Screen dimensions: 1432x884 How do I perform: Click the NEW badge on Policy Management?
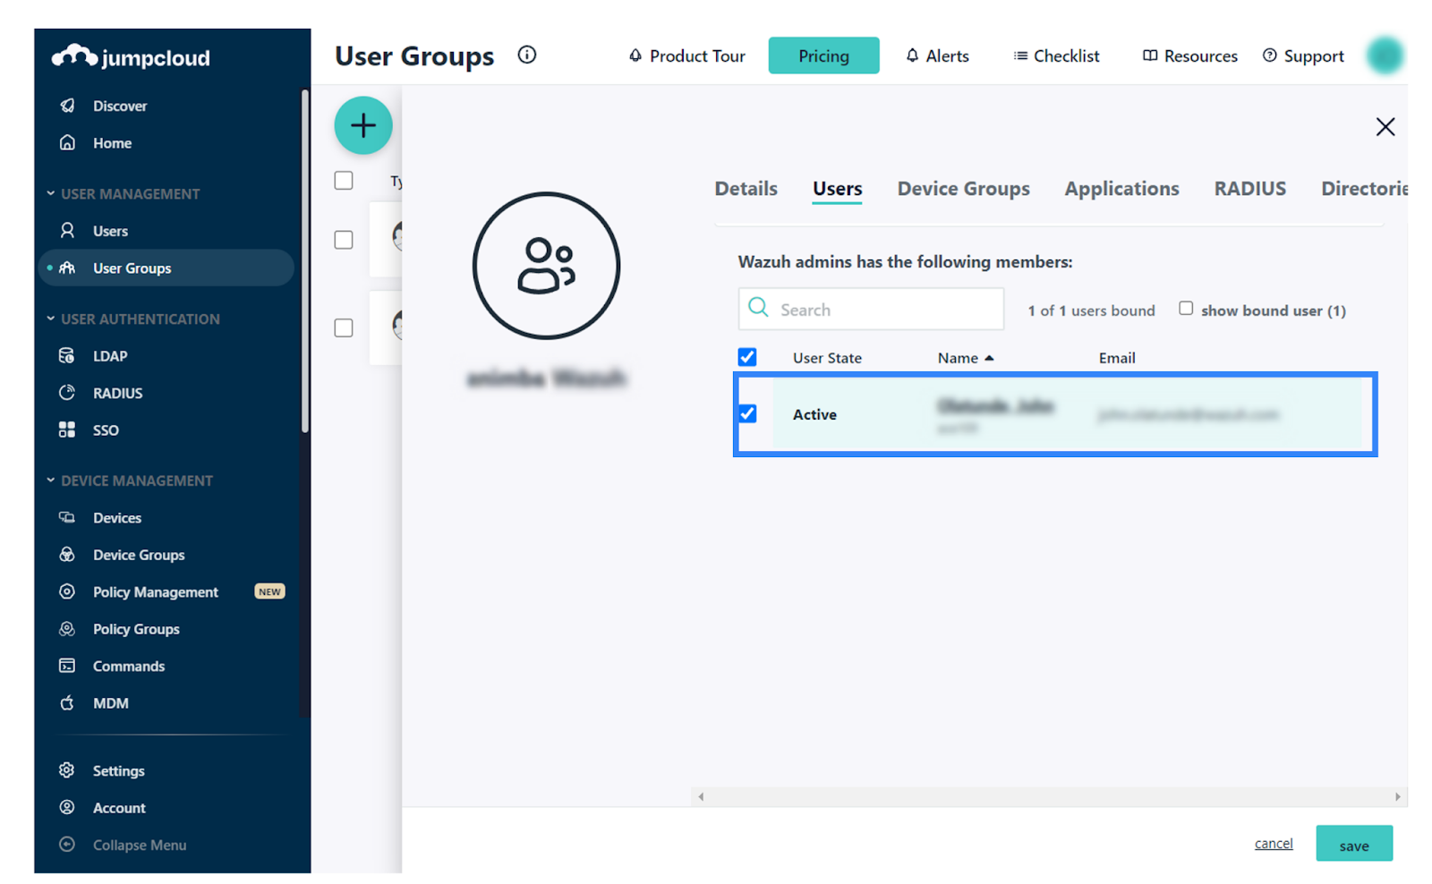pos(269,591)
